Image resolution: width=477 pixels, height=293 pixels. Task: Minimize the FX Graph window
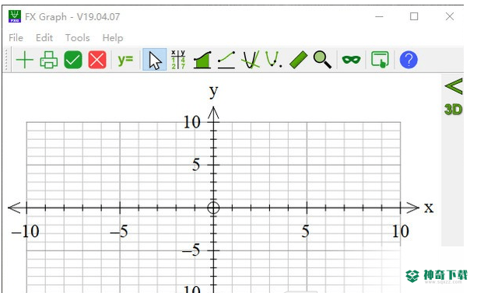(379, 16)
